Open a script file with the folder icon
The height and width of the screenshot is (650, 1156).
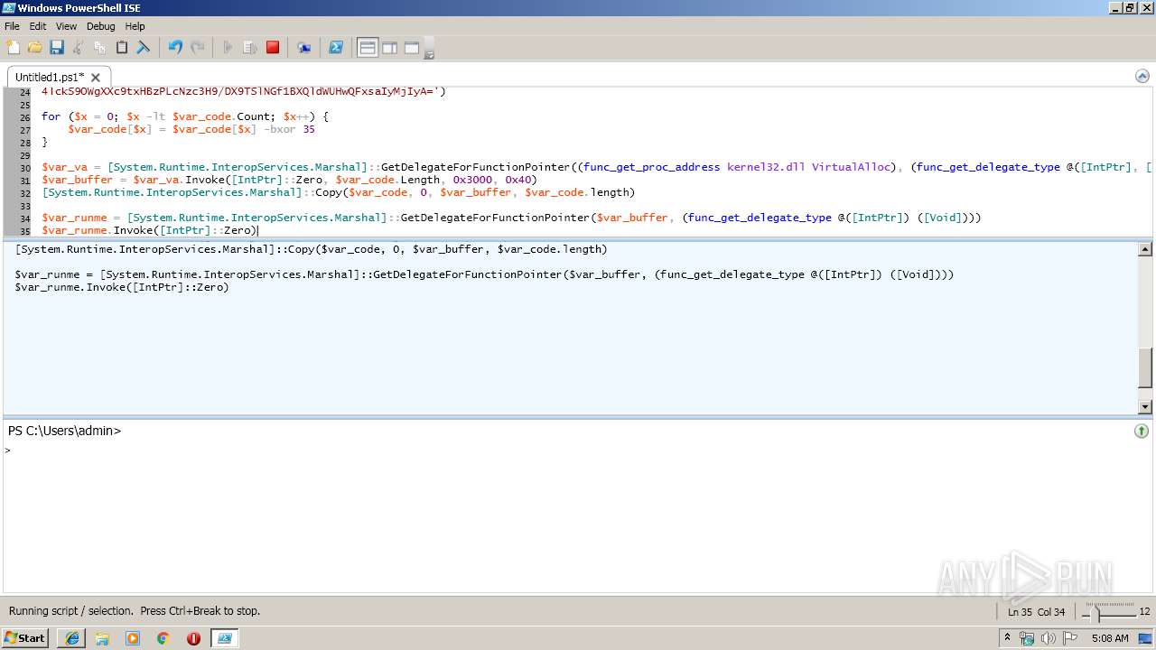34,48
